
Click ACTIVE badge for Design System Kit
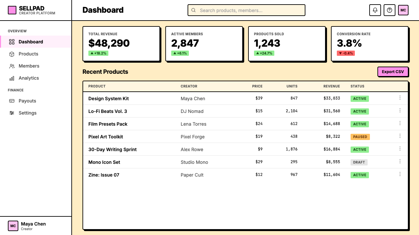(360, 99)
